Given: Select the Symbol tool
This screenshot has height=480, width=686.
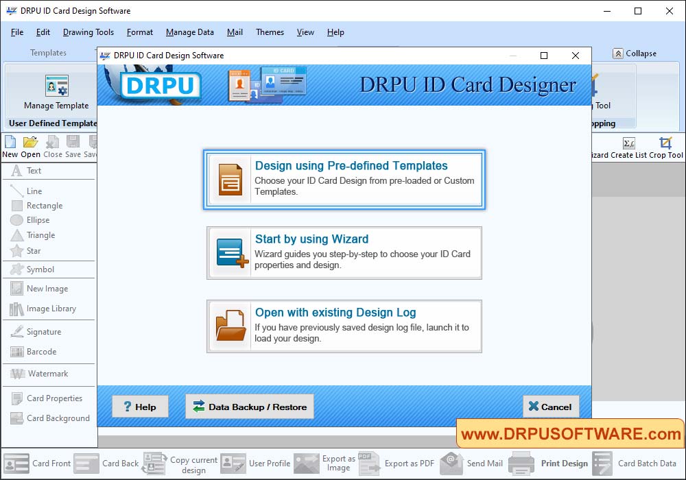Looking at the screenshot, I should [32, 269].
